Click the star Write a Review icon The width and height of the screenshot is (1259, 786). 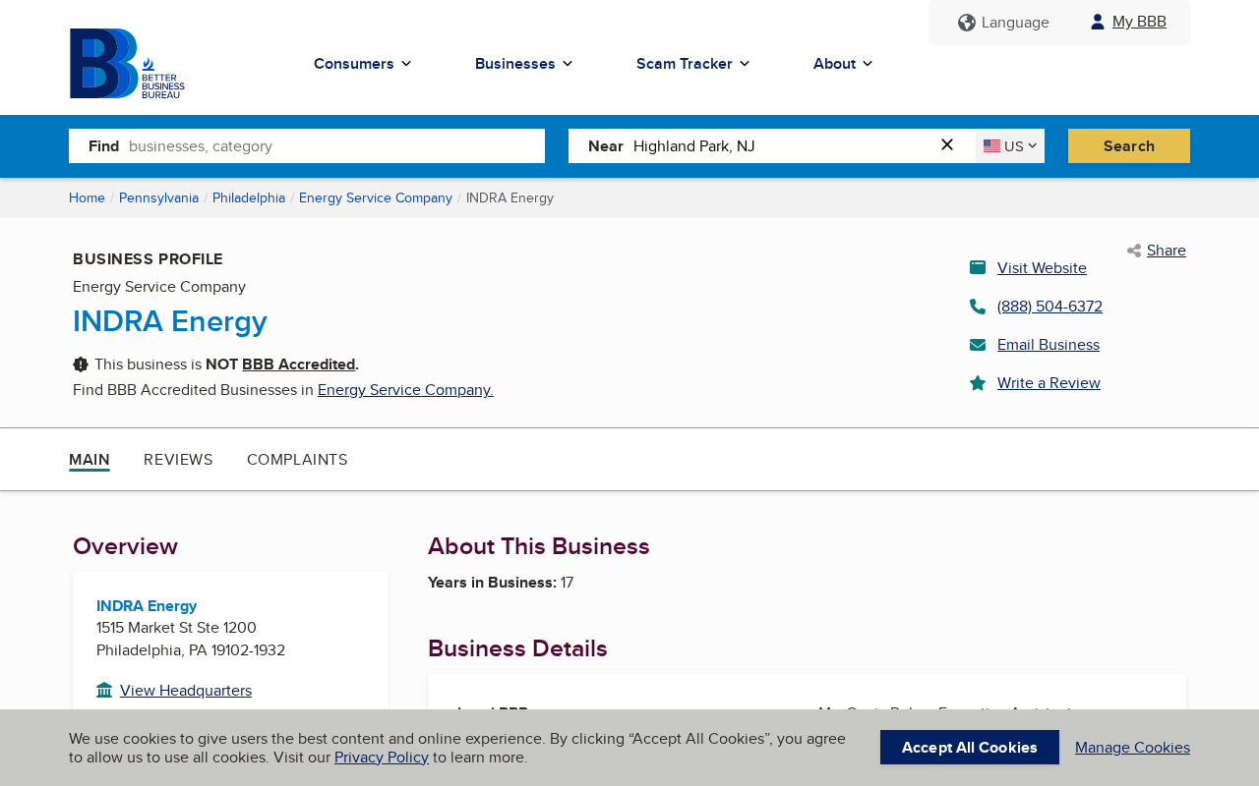pyautogui.click(x=978, y=383)
